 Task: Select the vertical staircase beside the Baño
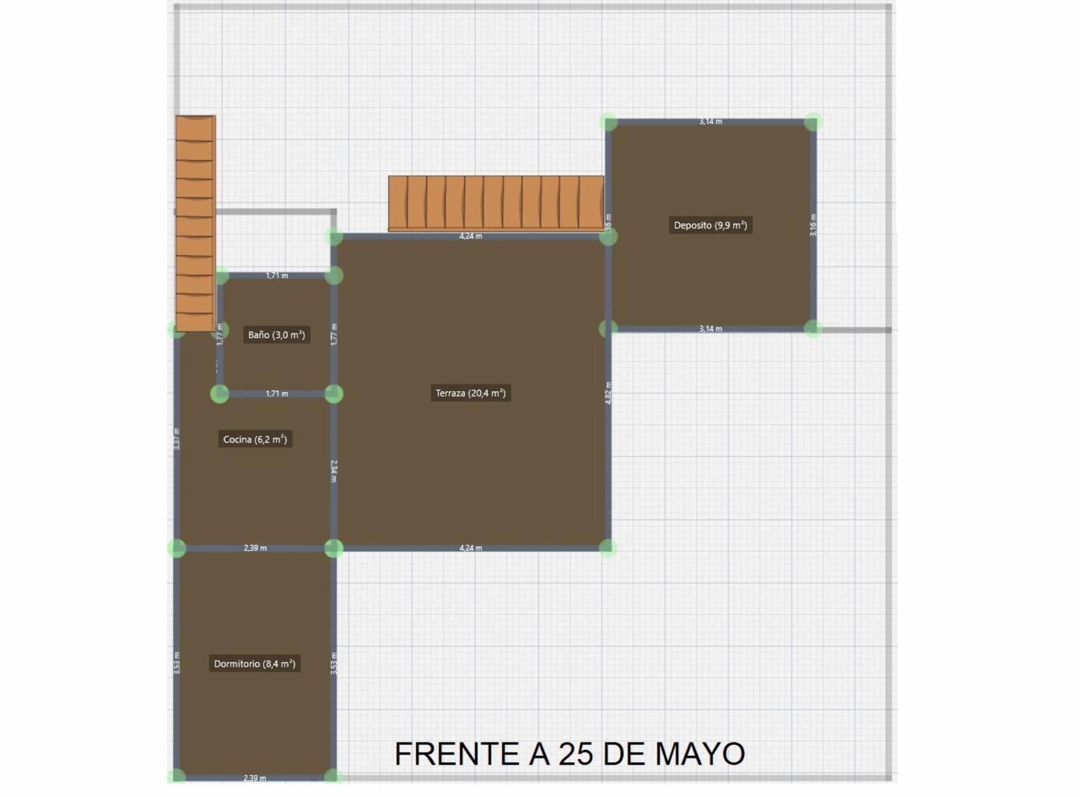click(195, 223)
